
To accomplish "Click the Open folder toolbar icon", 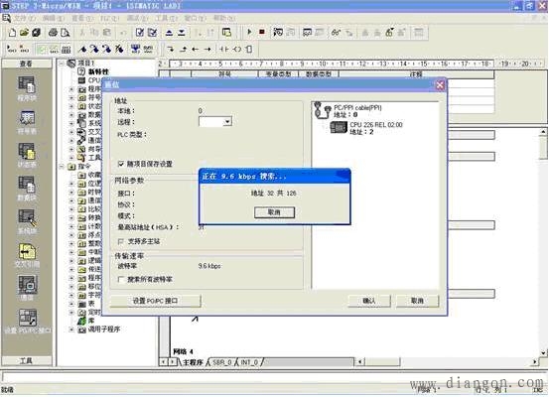I will (24, 33).
